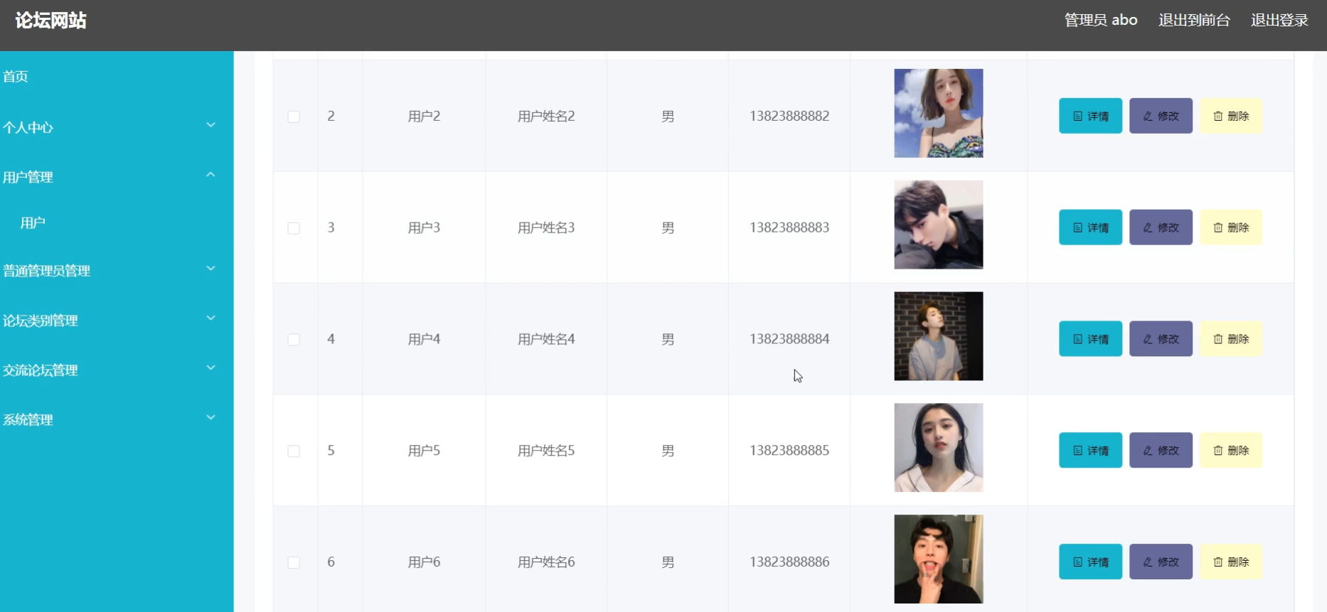Image resolution: width=1327 pixels, height=612 pixels.
Task: Click the name 用户姓名6
Action: [546, 562]
